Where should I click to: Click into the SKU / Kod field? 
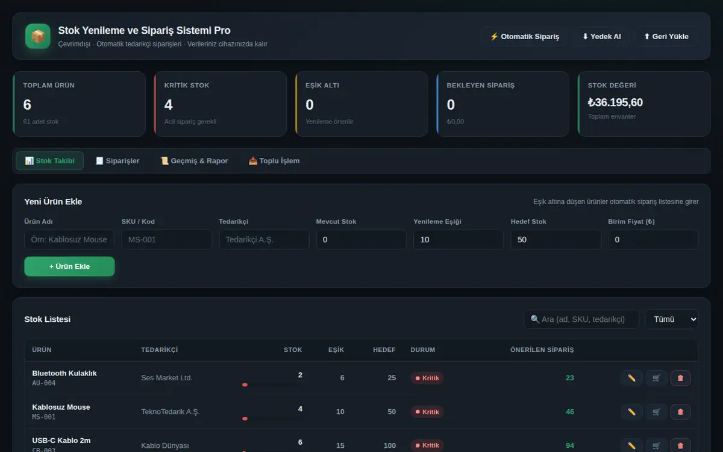point(167,240)
